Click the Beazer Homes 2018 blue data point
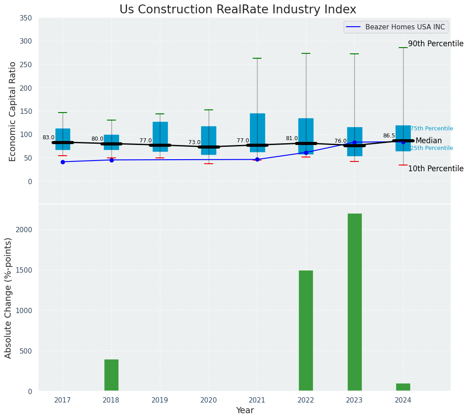Viewport: 468px width, 419px height. click(111, 160)
